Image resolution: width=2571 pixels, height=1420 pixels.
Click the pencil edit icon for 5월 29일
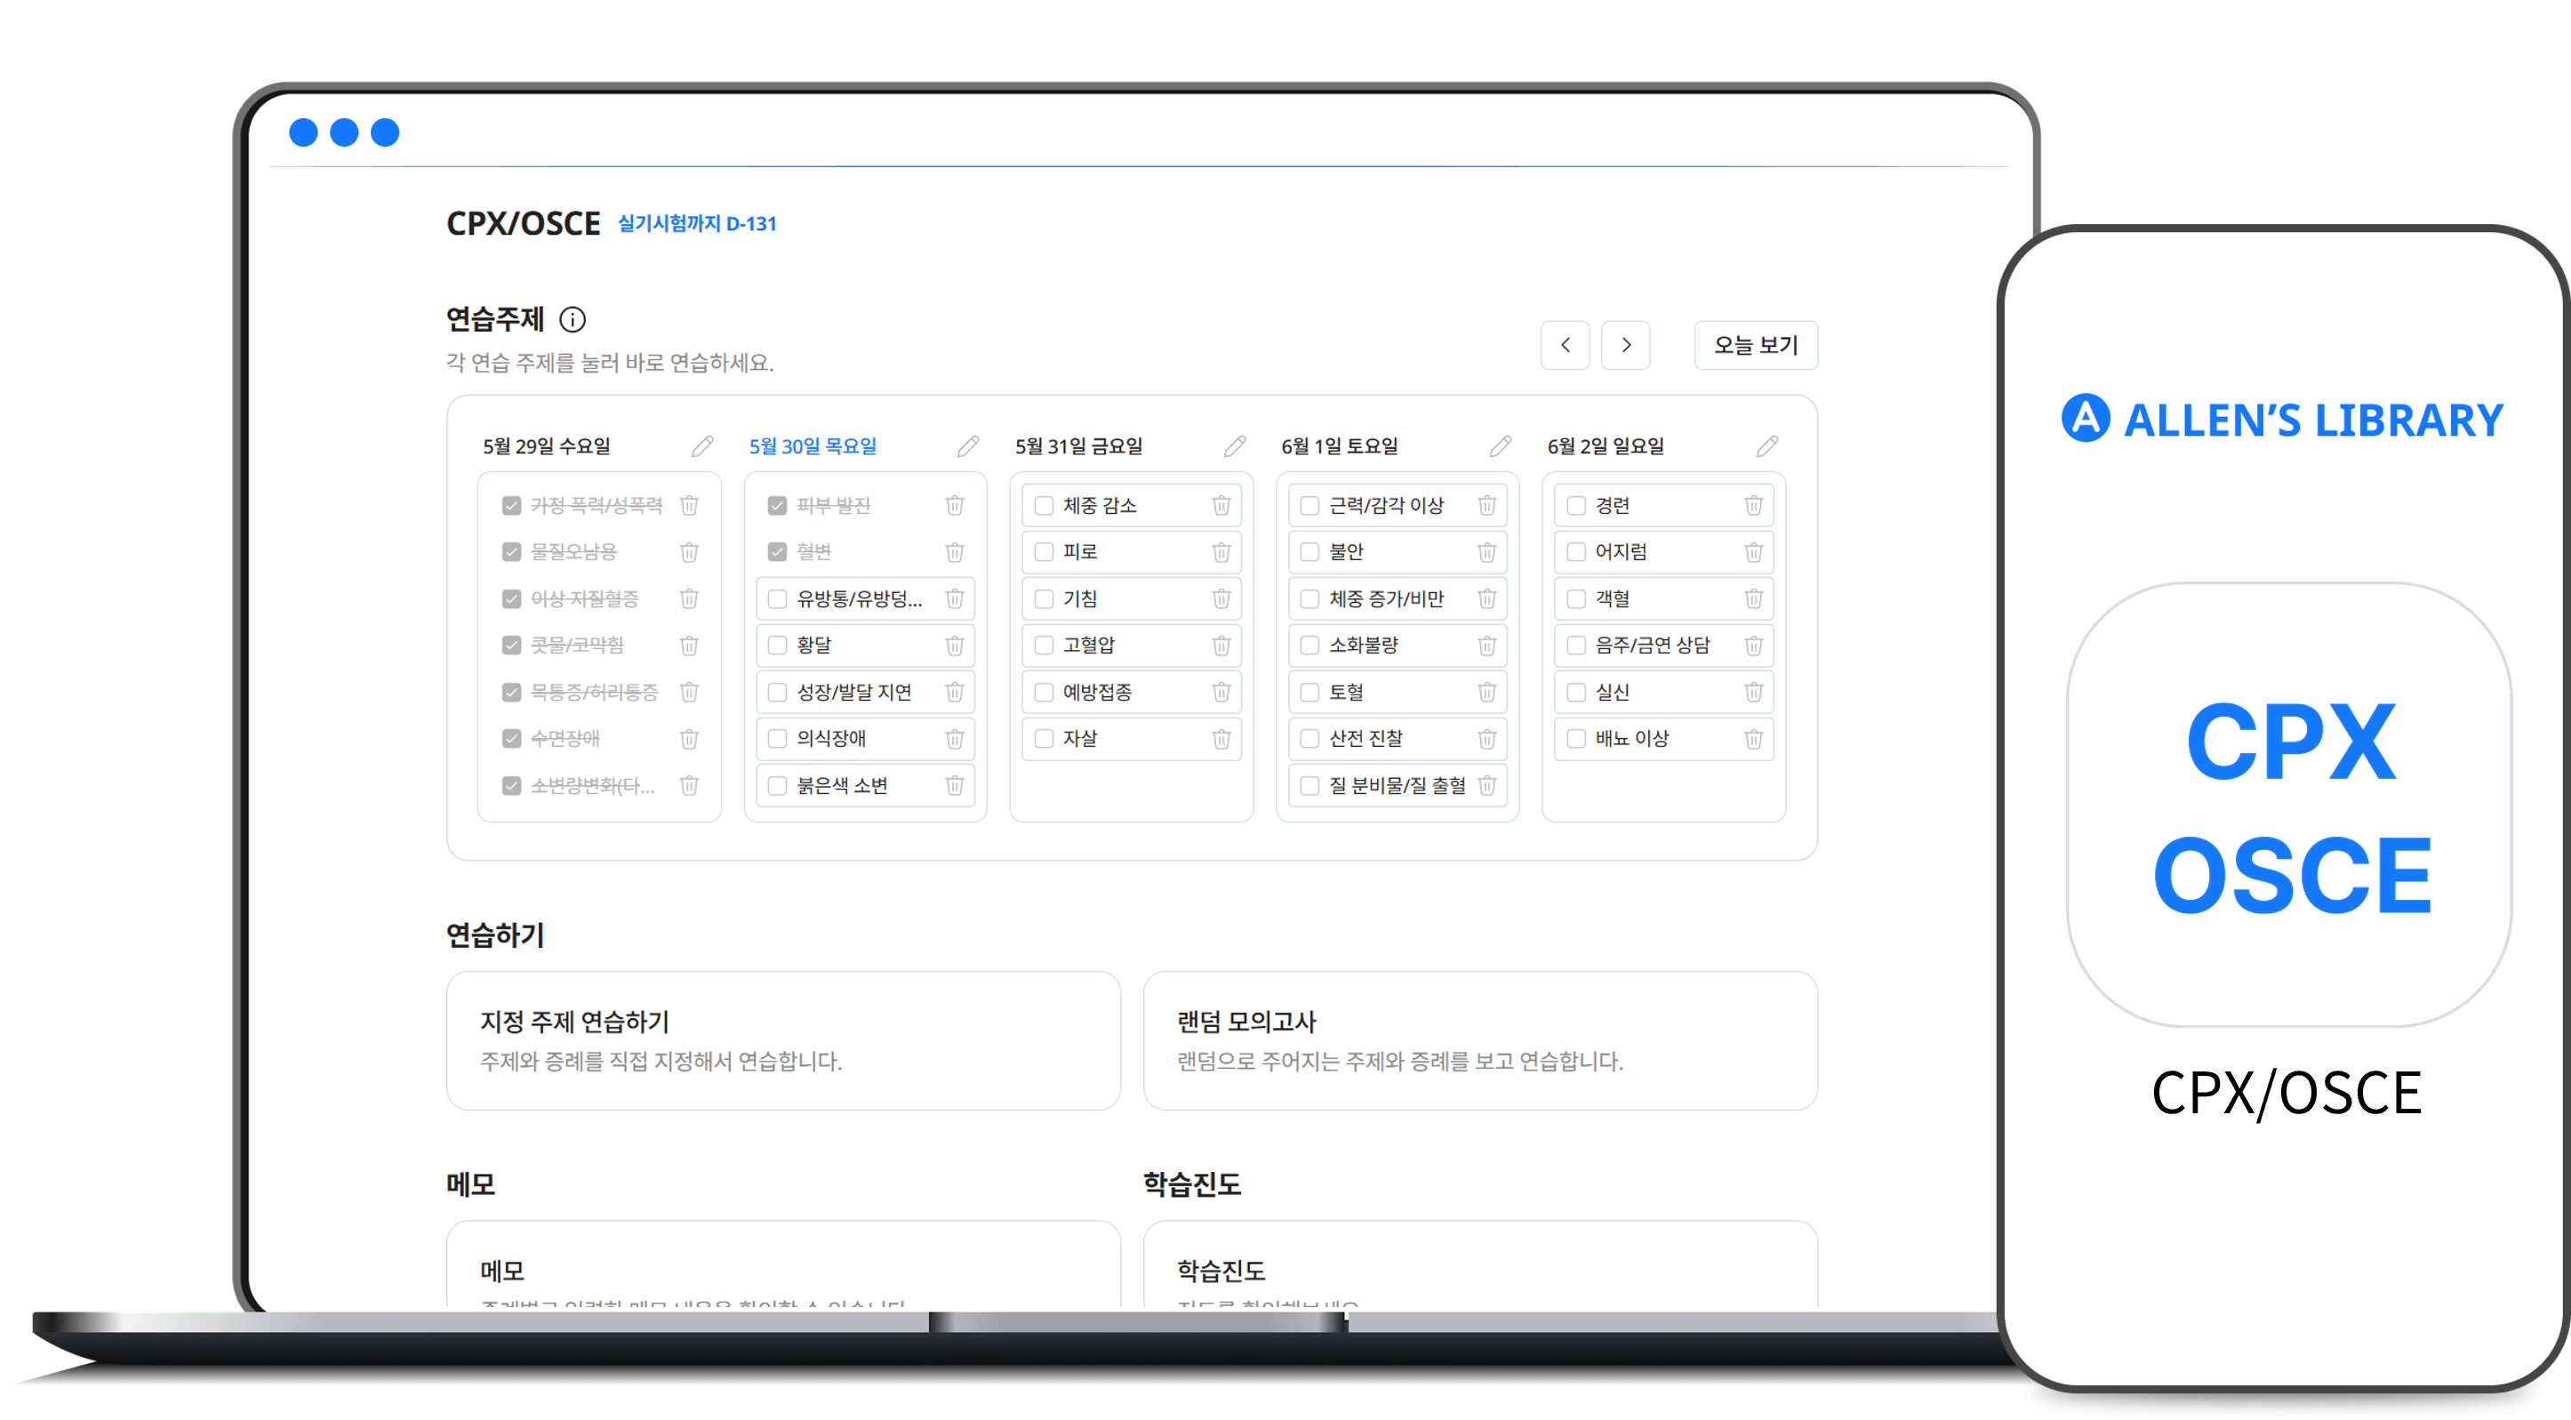[x=702, y=446]
